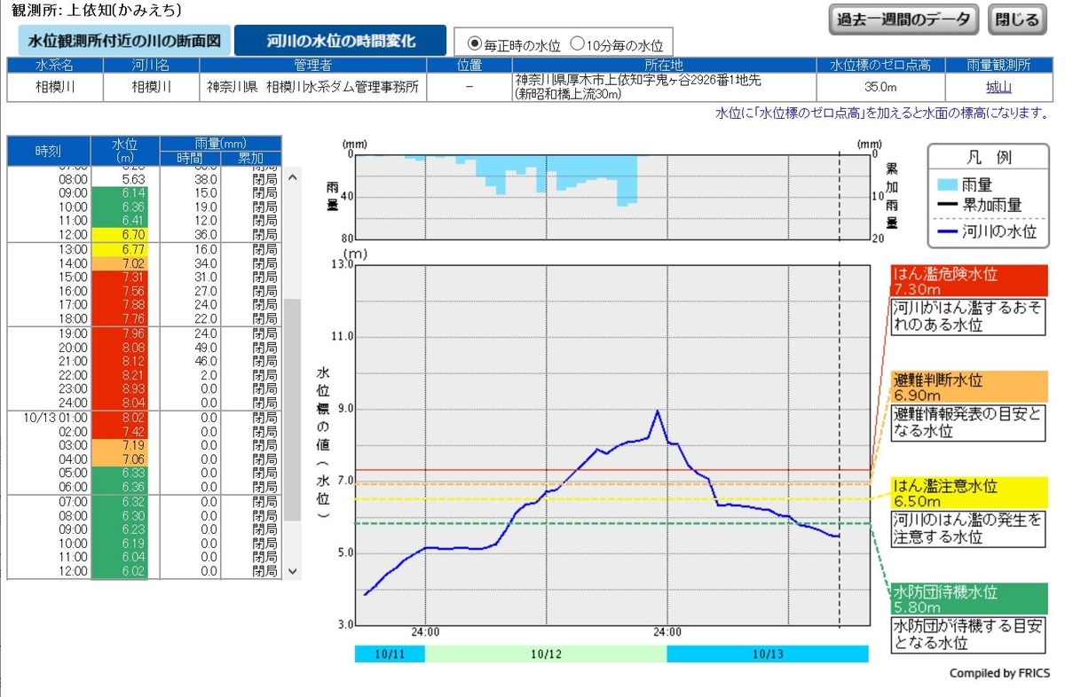Follow the 城山 rainfall station link
Viewport: 1065px width, 697px height.
pos(998,87)
